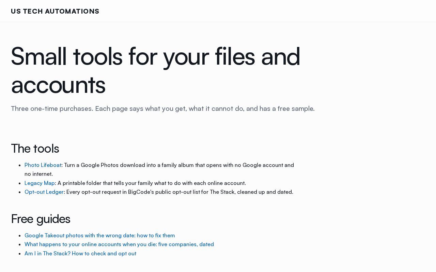Click the 'Three one-time purchases' subtitle text

(163, 109)
